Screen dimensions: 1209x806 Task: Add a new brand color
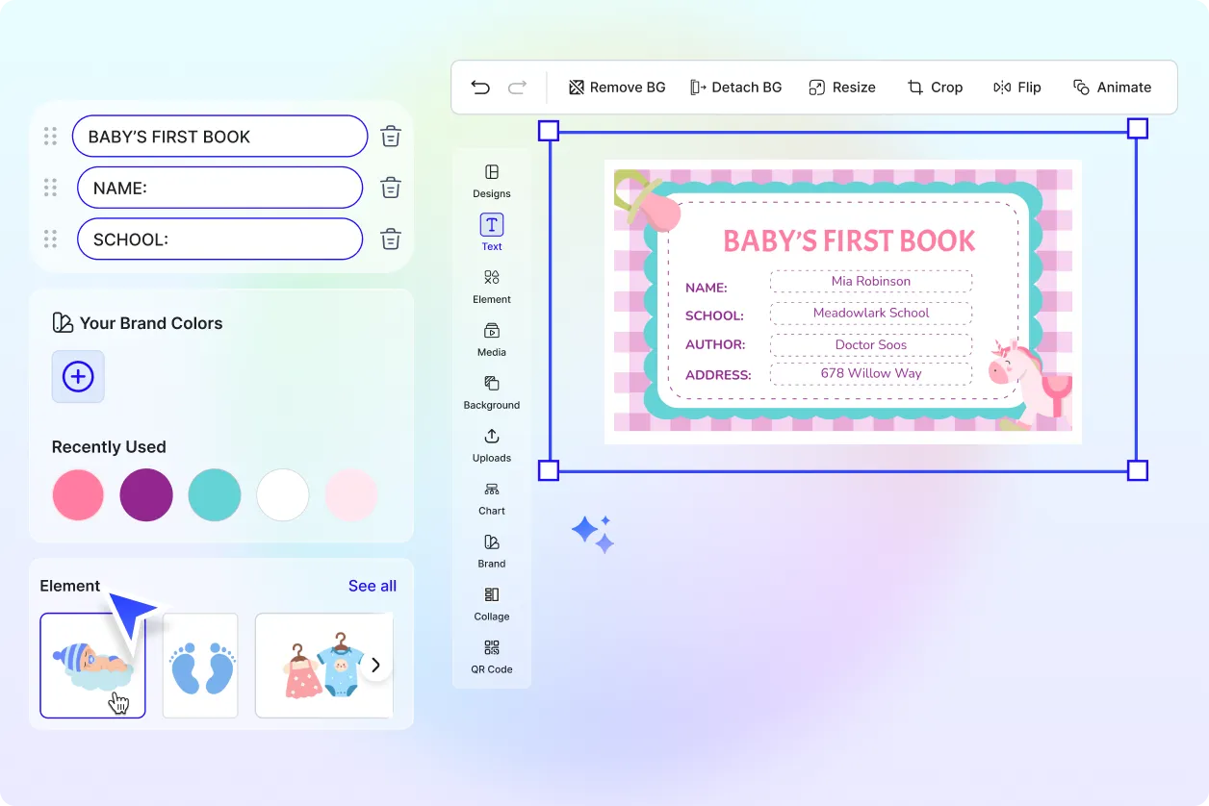[78, 376]
